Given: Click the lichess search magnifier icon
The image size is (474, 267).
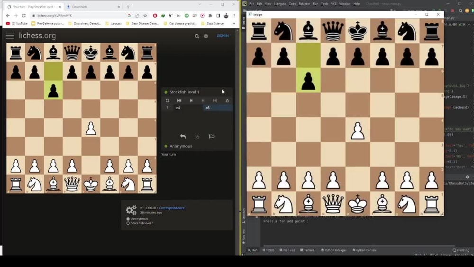Looking at the screenshot, I should (x=197, y=36).
